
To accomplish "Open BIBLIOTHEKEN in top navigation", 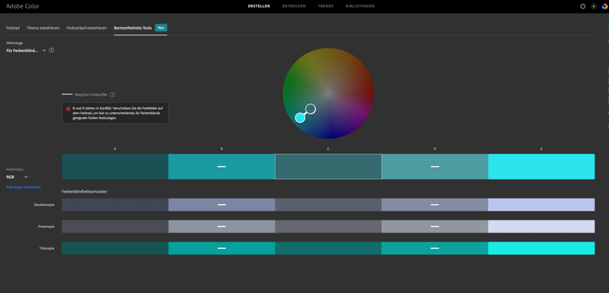I will (360, 6).
